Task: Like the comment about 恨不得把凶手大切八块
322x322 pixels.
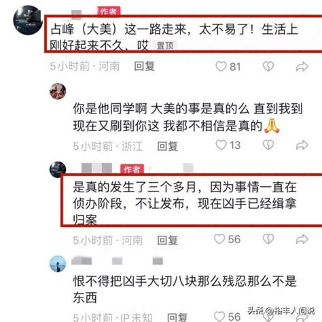Action: [x=219, y=317]
